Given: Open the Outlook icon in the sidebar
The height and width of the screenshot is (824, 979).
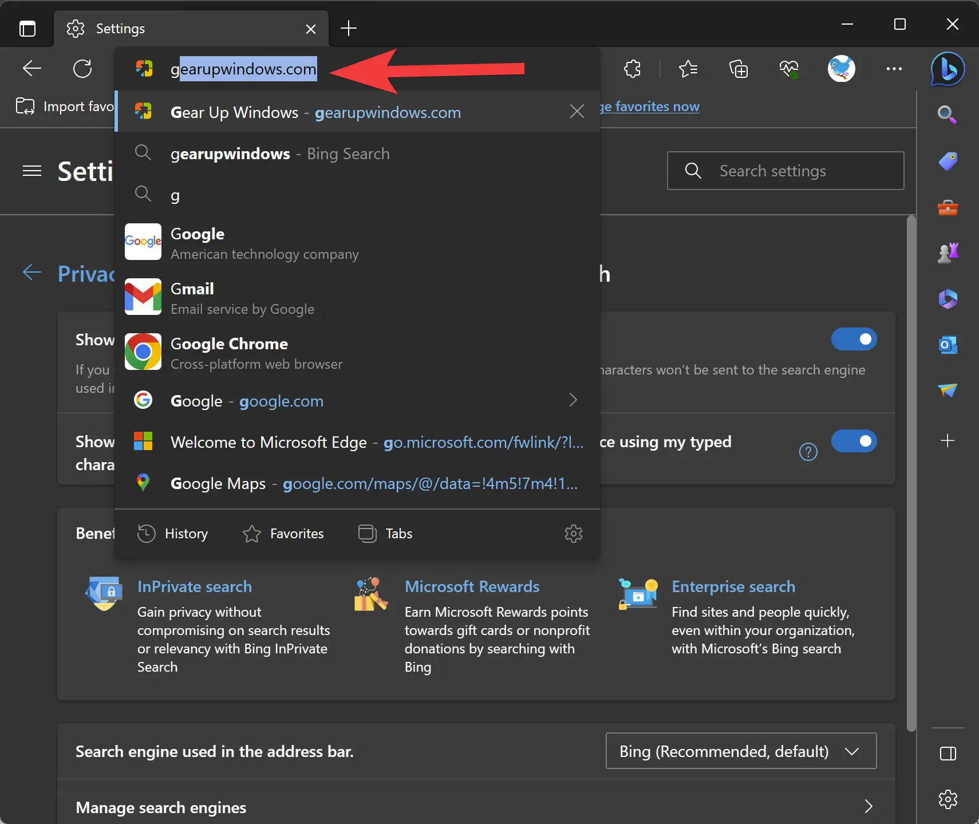Looking at the screenshot, I should point(948,344).
